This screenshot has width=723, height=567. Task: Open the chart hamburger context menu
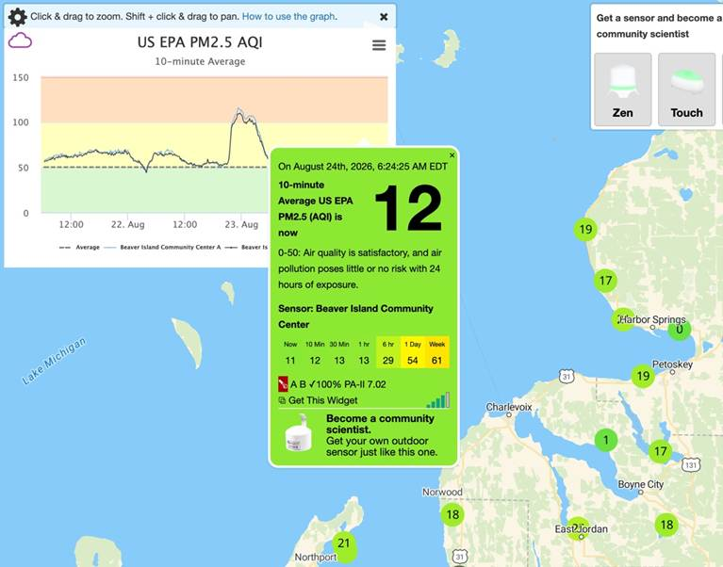[379, 45]
